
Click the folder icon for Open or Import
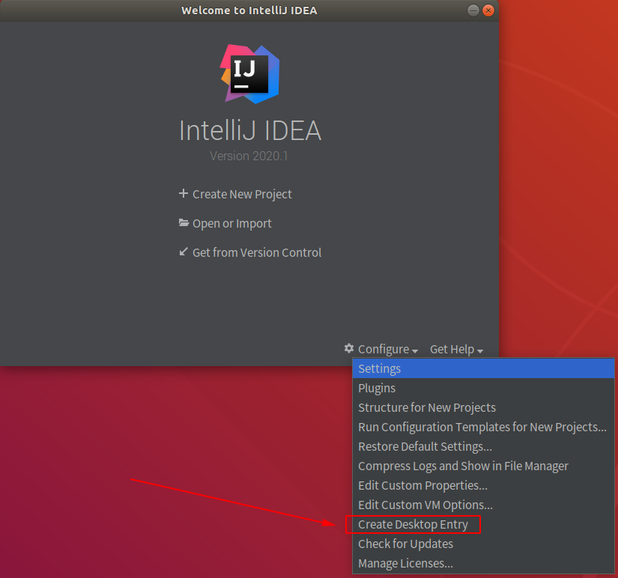click(x=184, y=223)
